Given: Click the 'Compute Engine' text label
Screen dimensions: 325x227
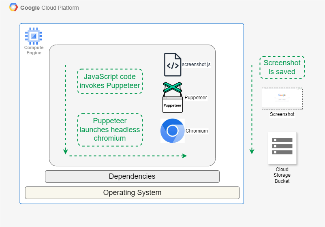Looking at the screenshot, I should click(x=34, y=50).
